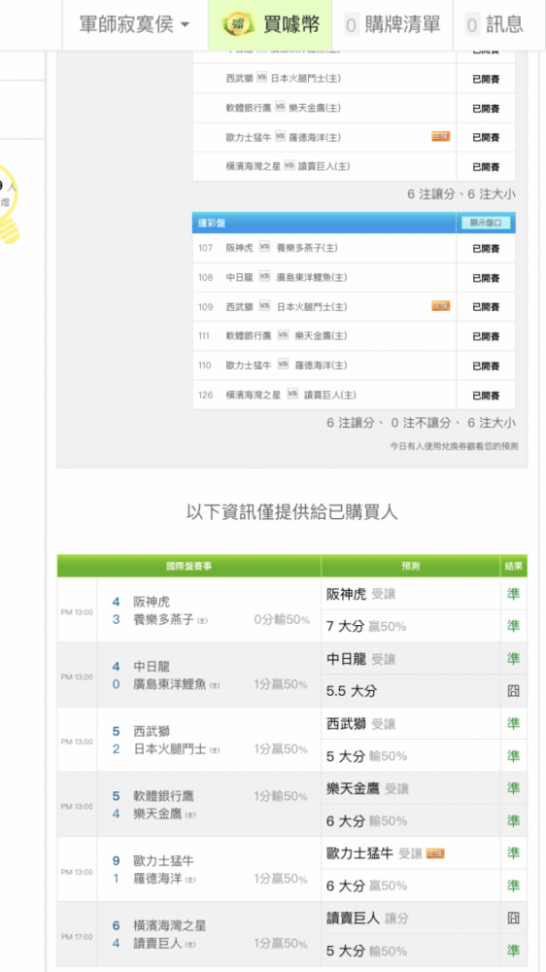
Task: Click upper-table 西武獅 vs 日本火腿鬥士(主) matchup
Action: (284, 78)
